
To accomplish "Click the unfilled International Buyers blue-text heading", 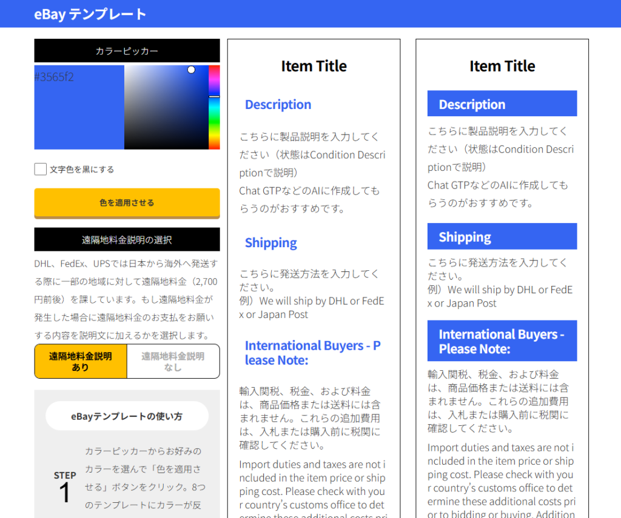I will [x=312, y=353].
